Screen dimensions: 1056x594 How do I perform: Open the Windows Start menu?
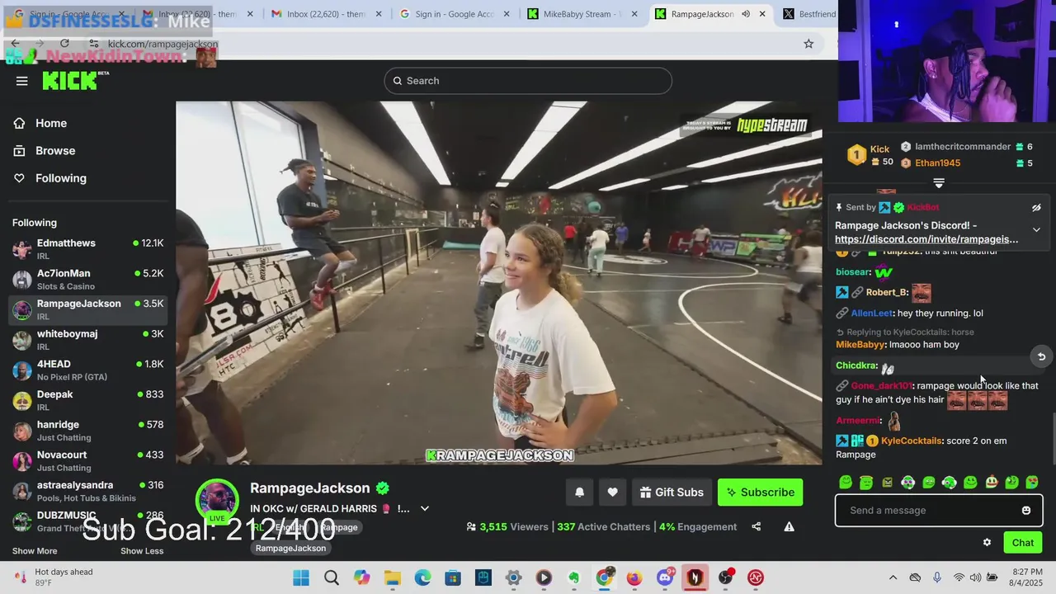[301, 577]
